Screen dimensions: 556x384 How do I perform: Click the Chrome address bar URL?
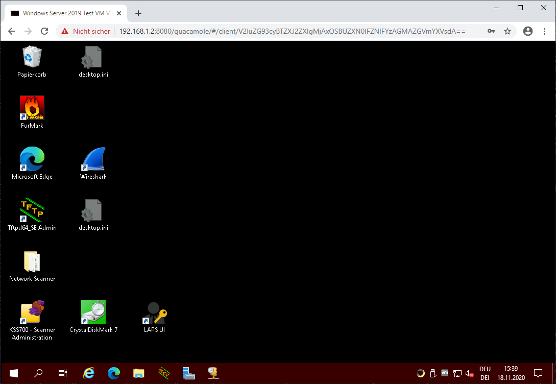click(292, 31)
